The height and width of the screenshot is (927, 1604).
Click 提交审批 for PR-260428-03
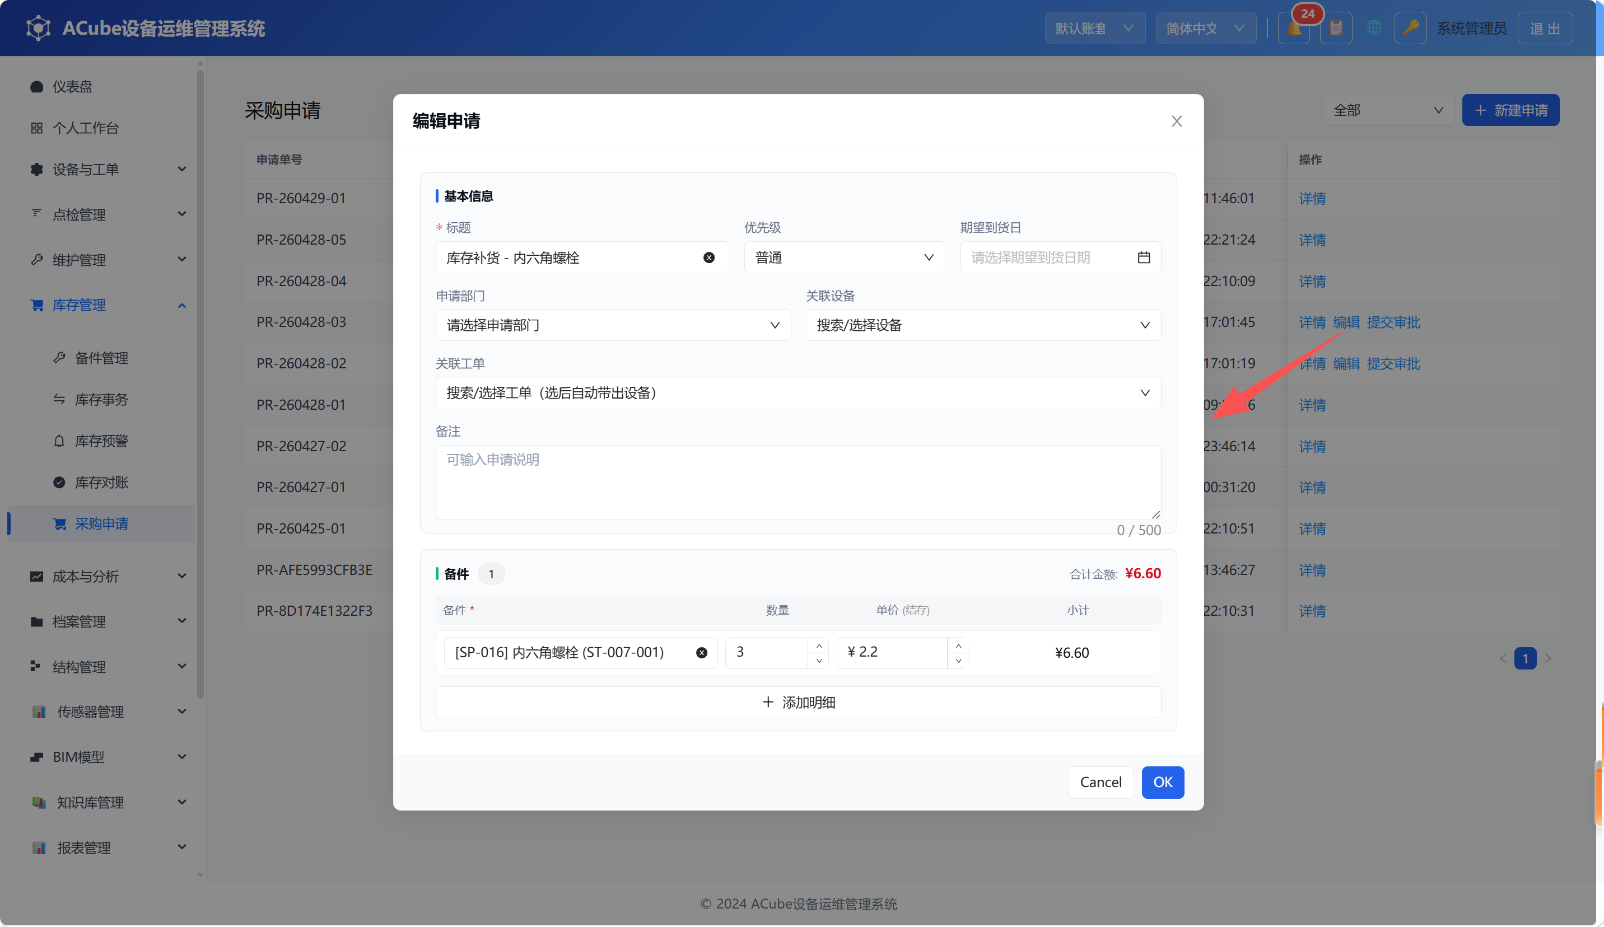click(1393, 322)
